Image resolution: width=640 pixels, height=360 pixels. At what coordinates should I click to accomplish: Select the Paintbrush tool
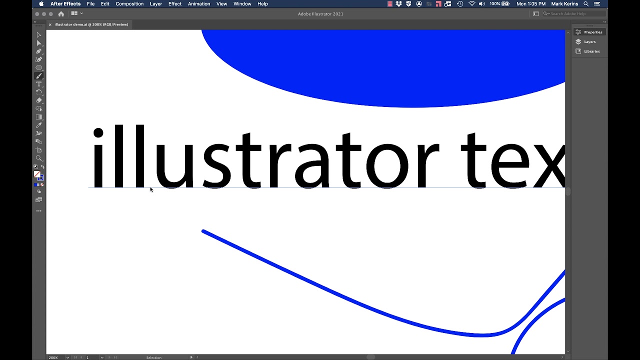38,76
